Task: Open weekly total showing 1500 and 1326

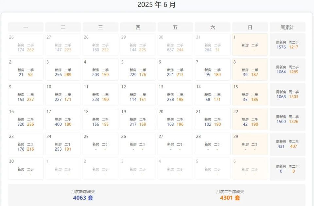Action: [288, 119]
